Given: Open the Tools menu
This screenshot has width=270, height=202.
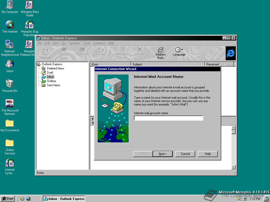Looking at the screenshot, I should point(87,43).
